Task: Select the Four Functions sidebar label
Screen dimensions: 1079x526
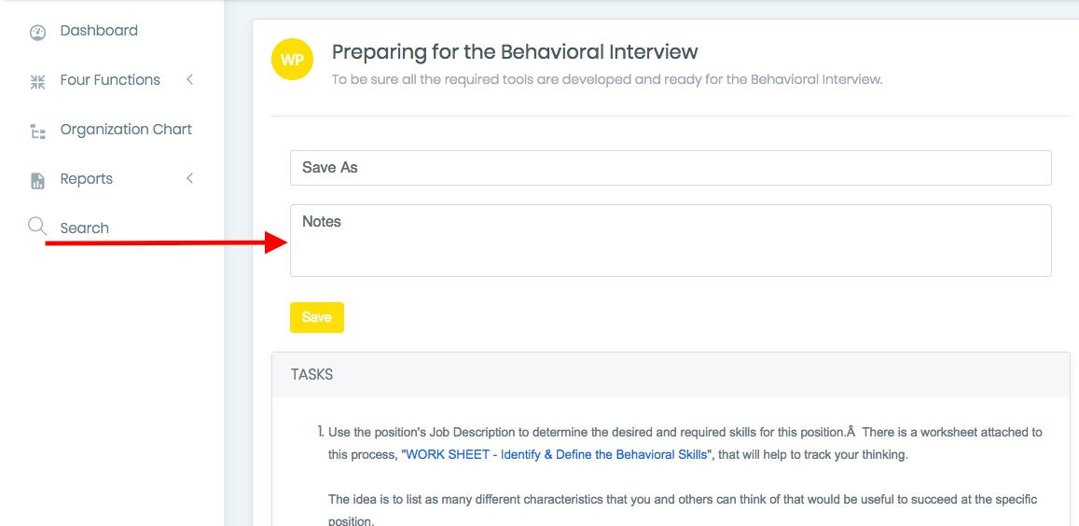Action: [110, 80]
